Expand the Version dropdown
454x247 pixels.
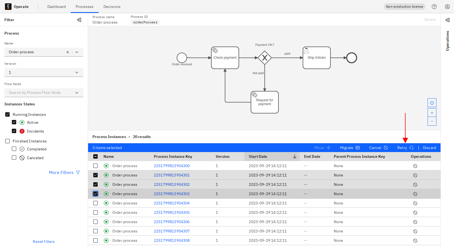(x=77, y=72)
